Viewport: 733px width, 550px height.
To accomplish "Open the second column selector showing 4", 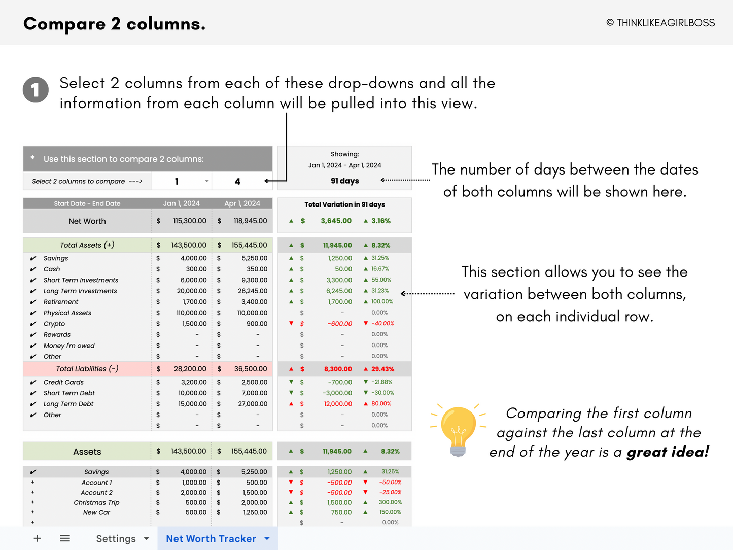I will pos(242,181).
